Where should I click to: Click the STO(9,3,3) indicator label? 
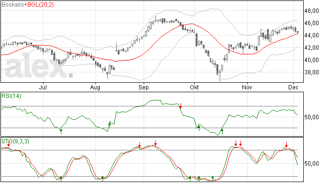click(15, 141)
